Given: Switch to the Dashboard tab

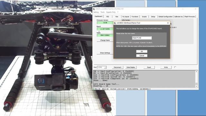Looking at the screenshot, I should (98, 16).
